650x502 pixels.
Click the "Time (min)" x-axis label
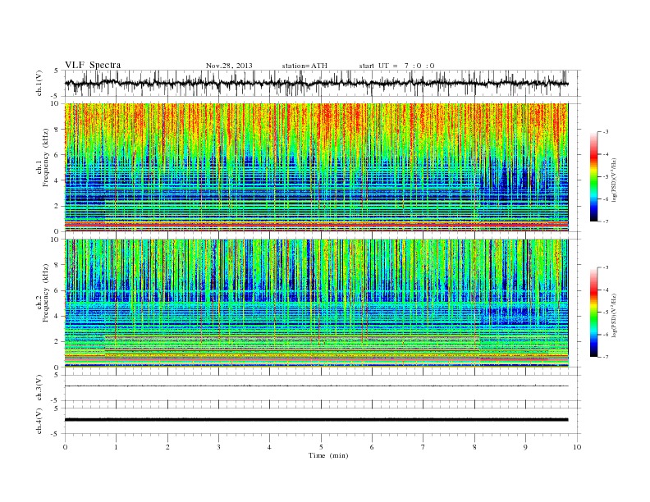pyautogui.click(x=328, y=455)
